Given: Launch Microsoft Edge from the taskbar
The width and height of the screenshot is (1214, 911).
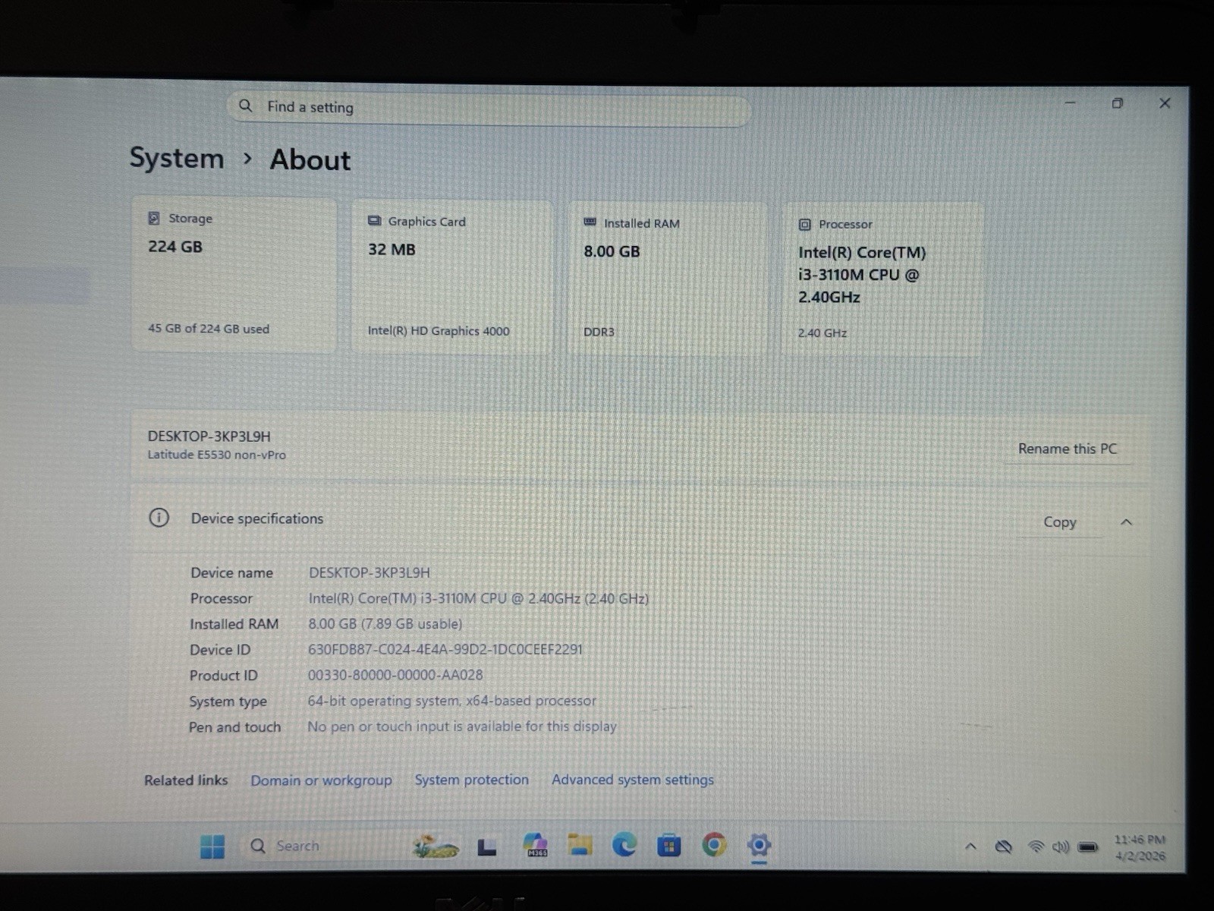Looking at the screenshot, I should [624, 845].
